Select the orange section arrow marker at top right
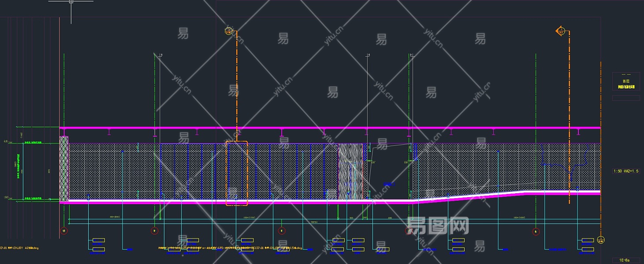This screenshot has width=644, height=264. point(561,31)
